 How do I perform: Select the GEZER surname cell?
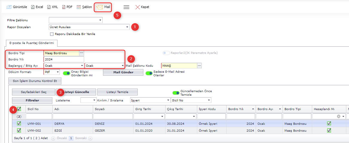point(113,130)
